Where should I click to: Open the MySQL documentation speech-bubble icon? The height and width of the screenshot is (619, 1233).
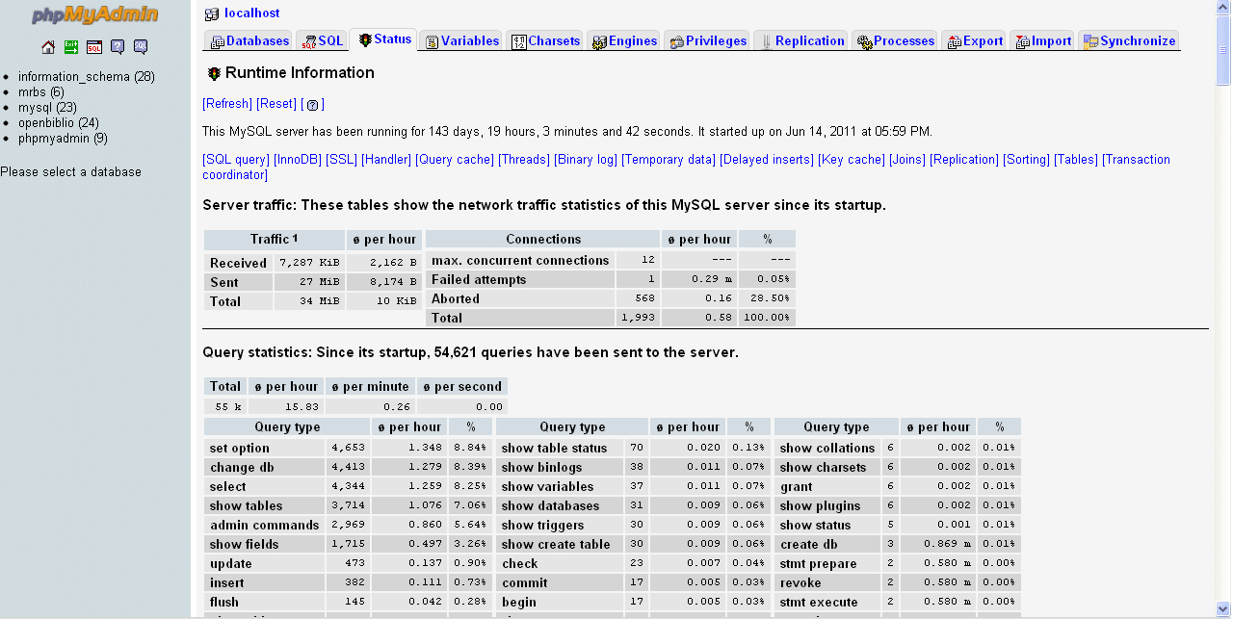pyautogui.click(x=141, y=47)
